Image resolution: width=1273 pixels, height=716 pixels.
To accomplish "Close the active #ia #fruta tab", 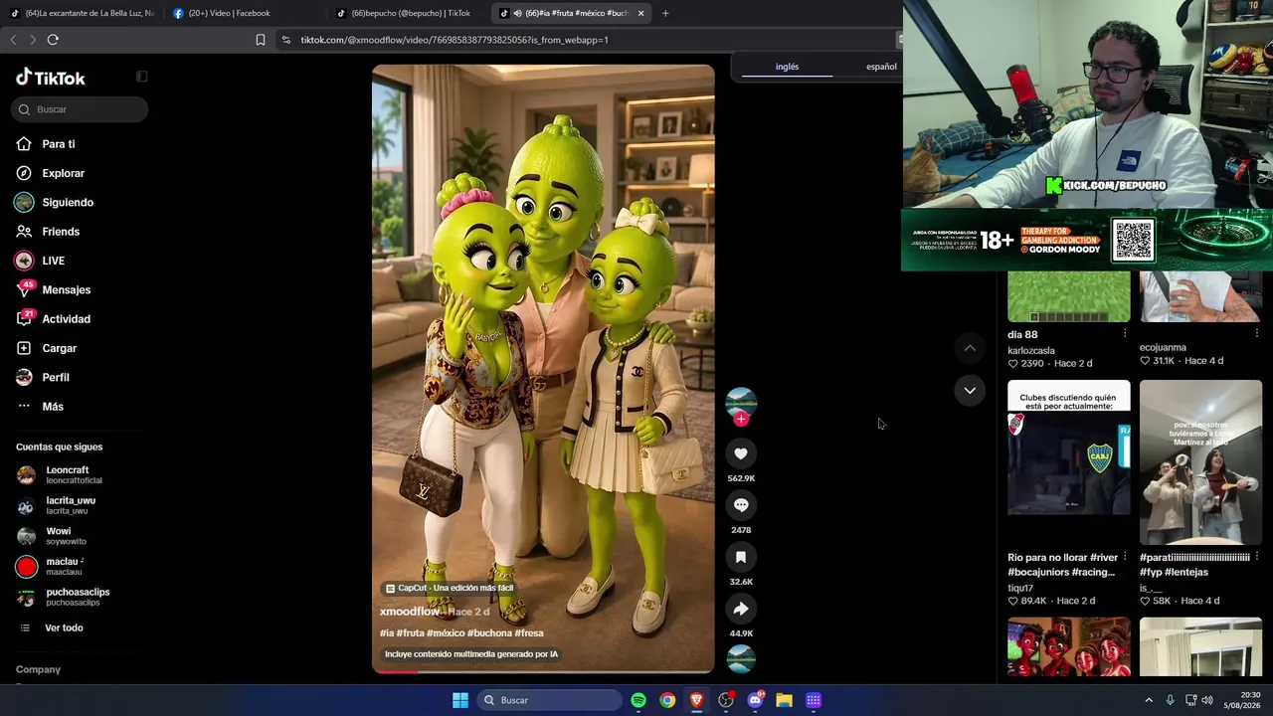I will click(x=640, y=13).
